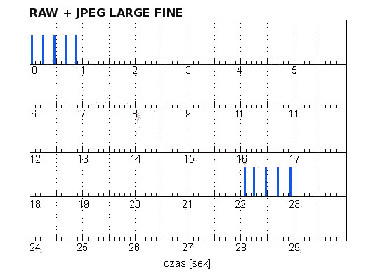The height and width of the screenshot is (280, 378).
Task: Click the axis number 7
Action: (x=83, y=114)
